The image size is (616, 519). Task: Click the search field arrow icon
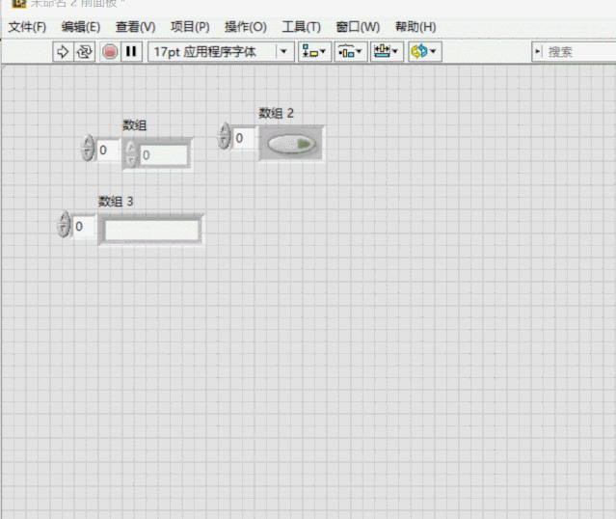[538, 51]
